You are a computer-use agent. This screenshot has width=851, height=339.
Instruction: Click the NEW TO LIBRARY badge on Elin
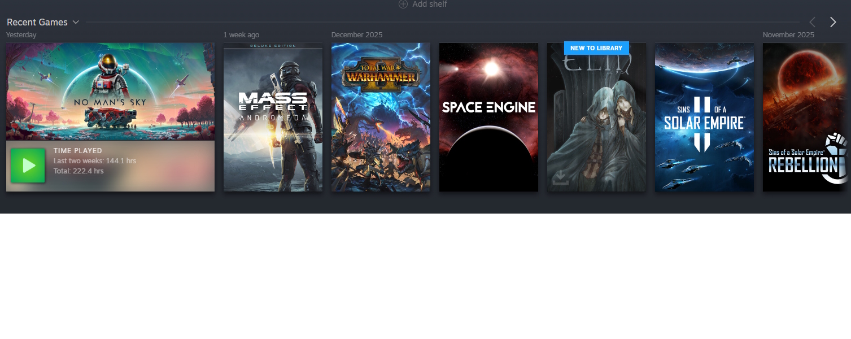[x=596, y=48]
